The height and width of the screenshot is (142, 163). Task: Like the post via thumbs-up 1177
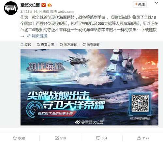143,138
